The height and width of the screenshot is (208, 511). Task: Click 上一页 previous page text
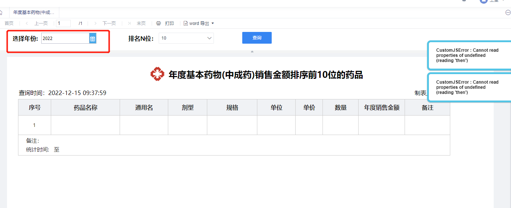[41, 23]
